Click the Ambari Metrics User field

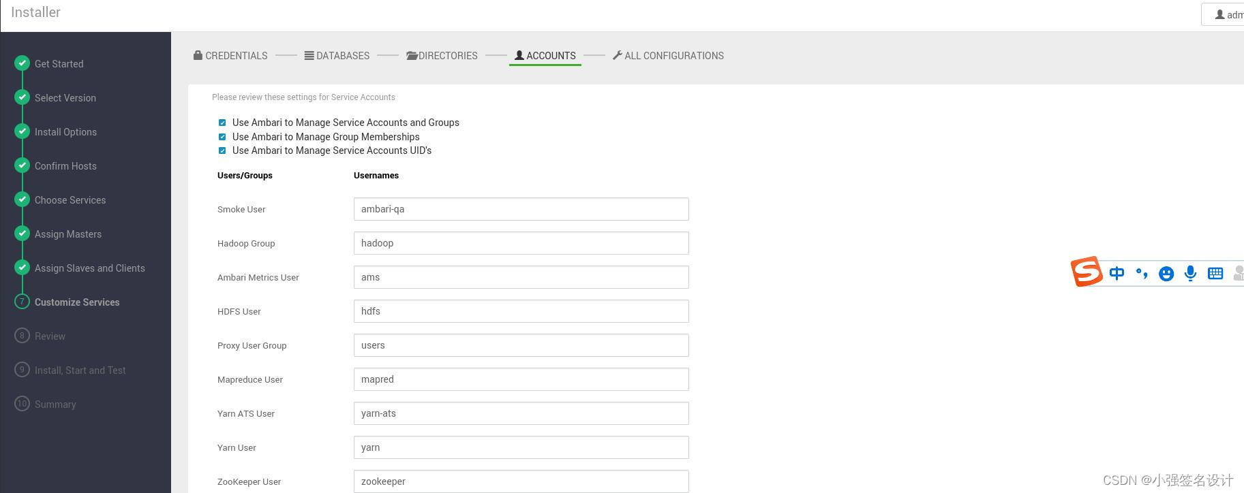(x=521, y=277)
